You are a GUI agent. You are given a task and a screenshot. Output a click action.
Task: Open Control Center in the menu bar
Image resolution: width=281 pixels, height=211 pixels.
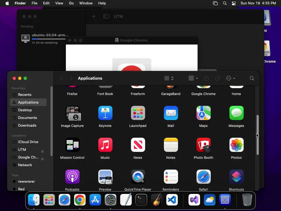(x=234, y=3)
